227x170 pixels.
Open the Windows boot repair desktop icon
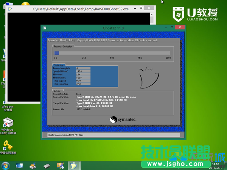8,124
